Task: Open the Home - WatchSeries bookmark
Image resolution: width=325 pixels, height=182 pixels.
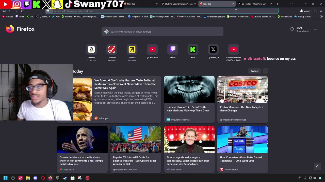Action: coord(238,17)
